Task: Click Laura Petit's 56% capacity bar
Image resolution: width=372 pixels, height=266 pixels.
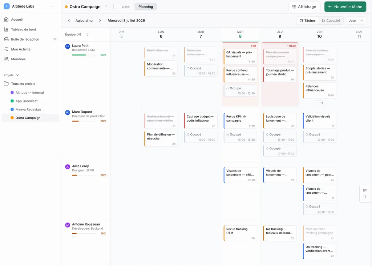Action: [x=84, y=55]
